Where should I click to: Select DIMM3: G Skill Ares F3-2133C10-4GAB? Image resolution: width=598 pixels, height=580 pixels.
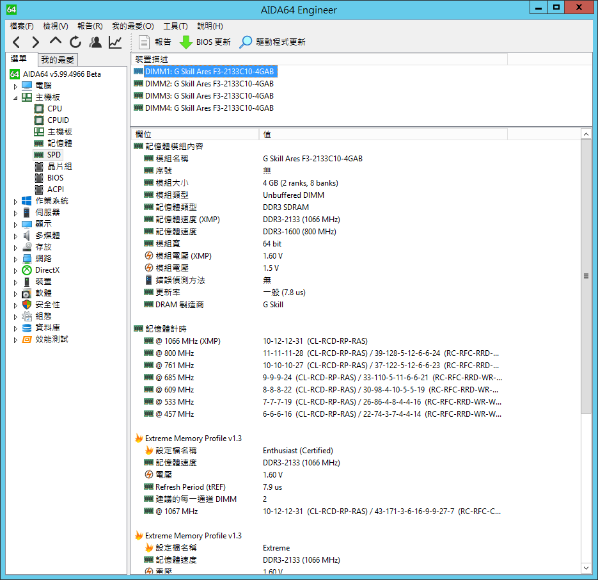click(x=209, y=96)
